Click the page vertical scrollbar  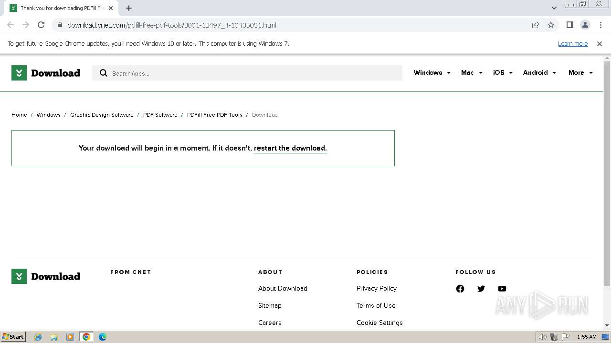click(607, 174)
